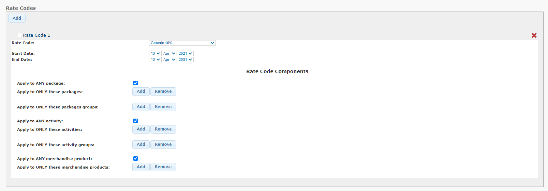This screenshot has height=191, width=548.
Task: Click the Rate Code 1 header link
Action: 36,35
